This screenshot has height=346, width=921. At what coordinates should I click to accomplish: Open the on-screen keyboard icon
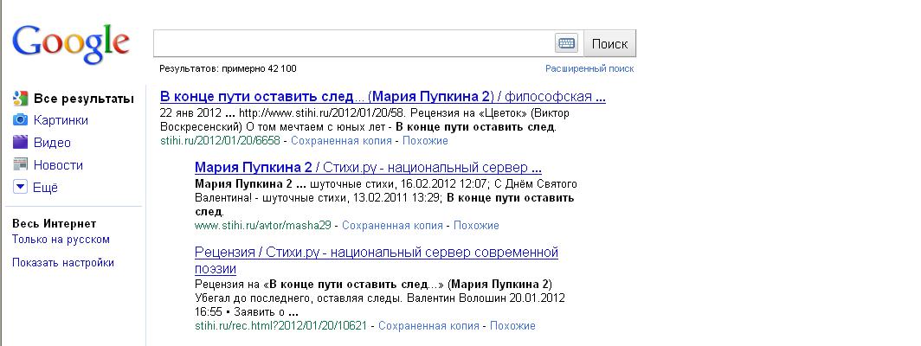point(566,43)
